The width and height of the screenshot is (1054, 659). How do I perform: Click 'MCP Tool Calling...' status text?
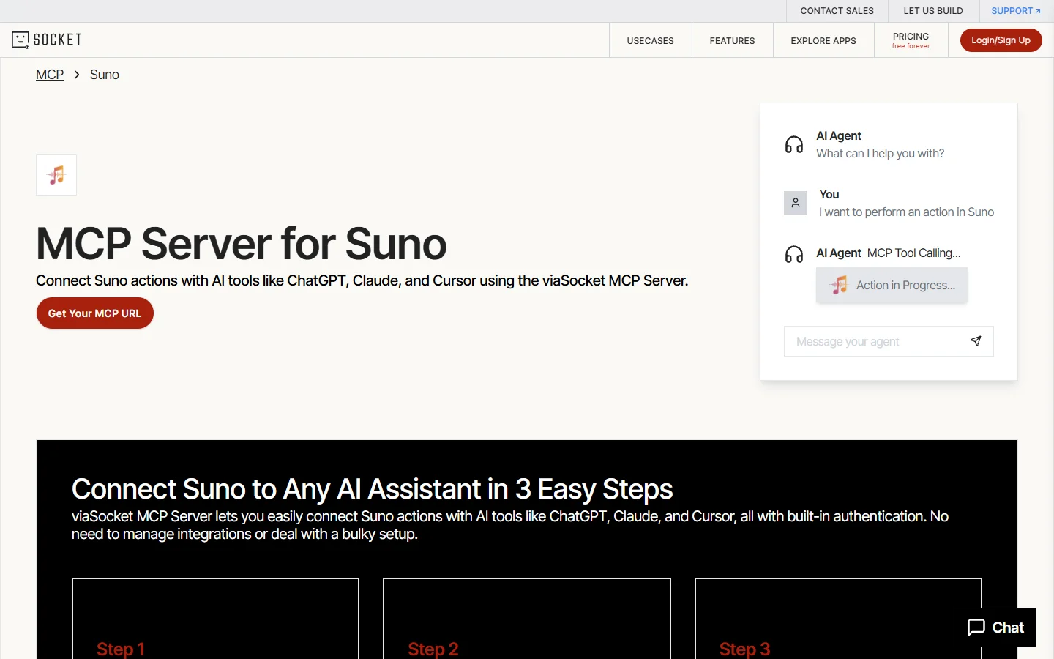pyautogui.click(x=913, y=253)
